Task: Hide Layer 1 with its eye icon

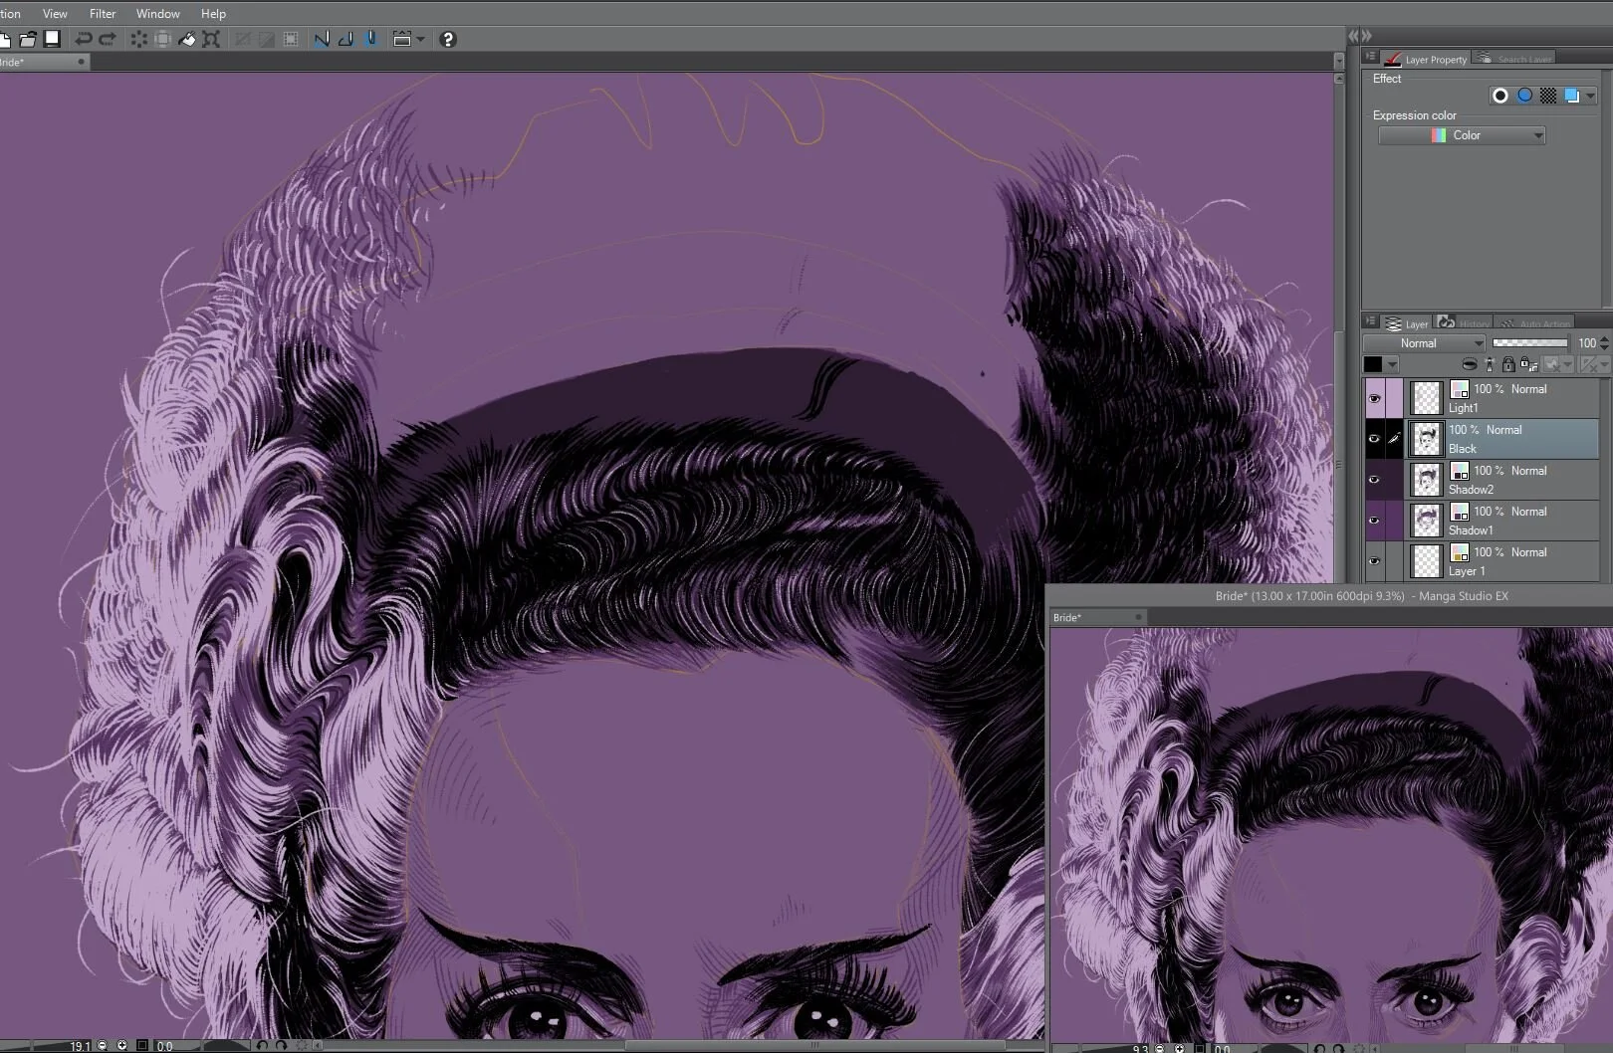Action: pyautogui.click(x=1374, y=561)
